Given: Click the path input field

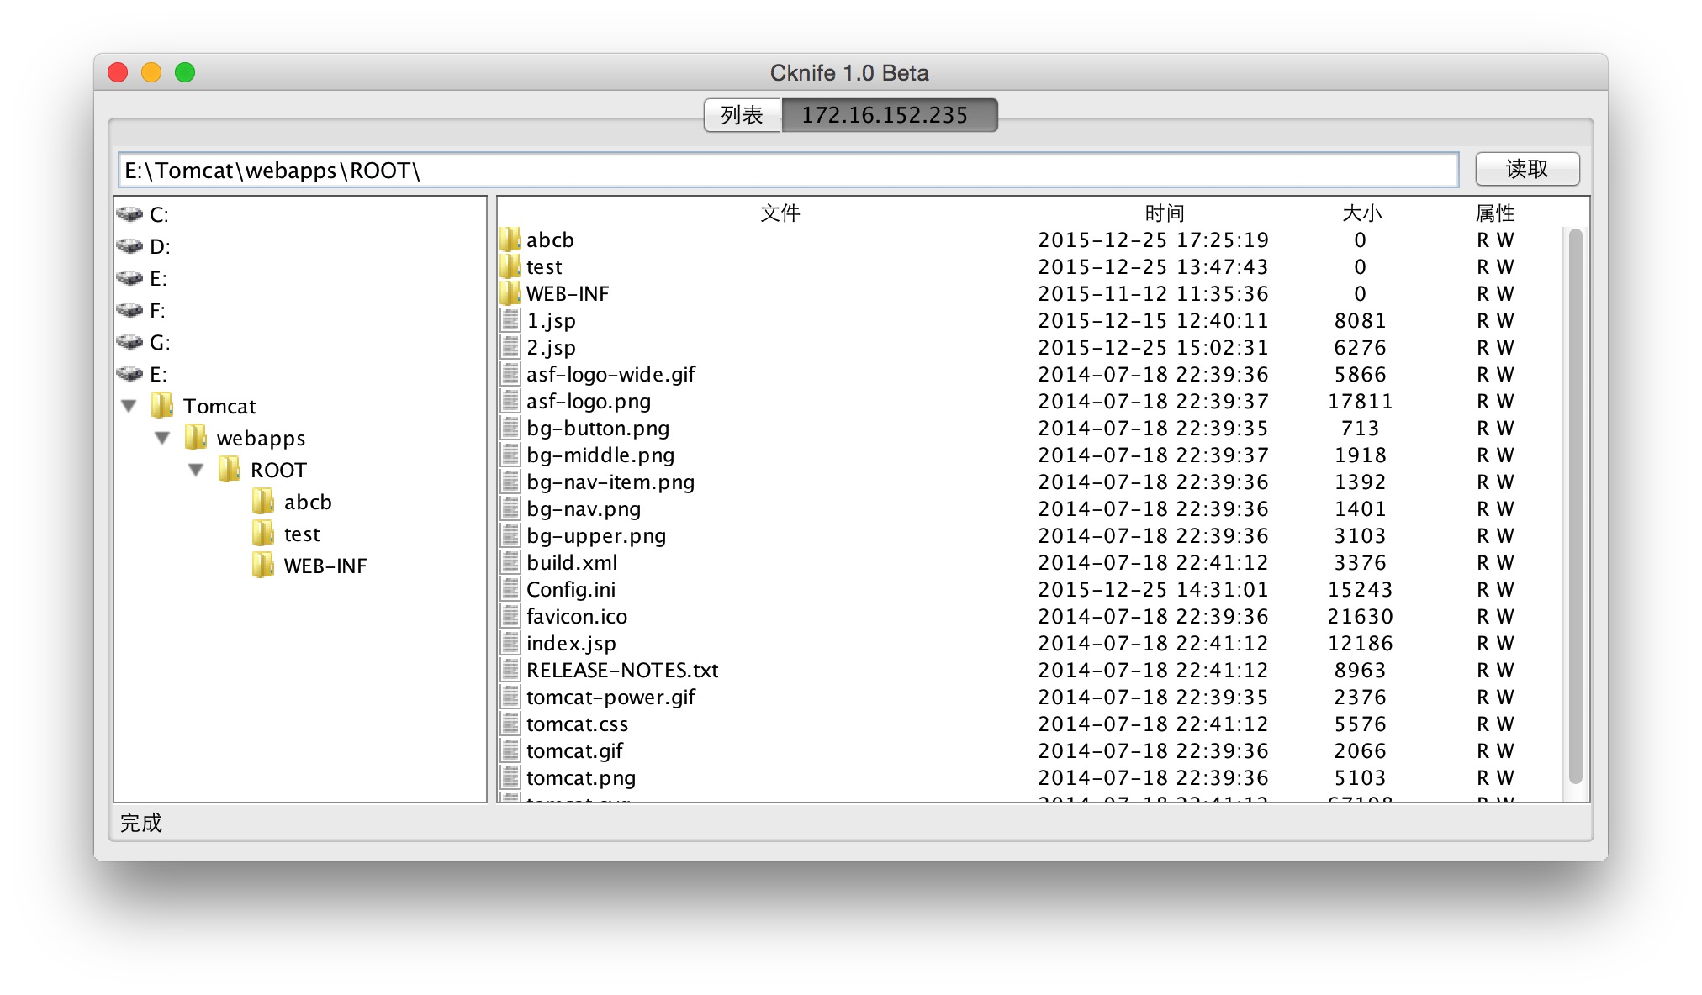Looking at the screenshot, I should [x=787, y=171].
